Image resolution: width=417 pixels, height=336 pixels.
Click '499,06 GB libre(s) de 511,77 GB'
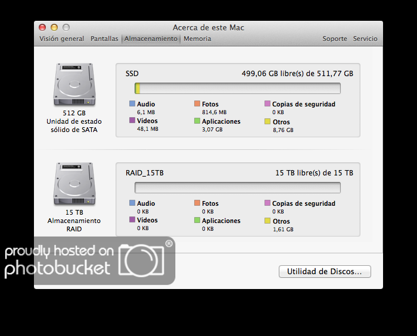point(297,74)
